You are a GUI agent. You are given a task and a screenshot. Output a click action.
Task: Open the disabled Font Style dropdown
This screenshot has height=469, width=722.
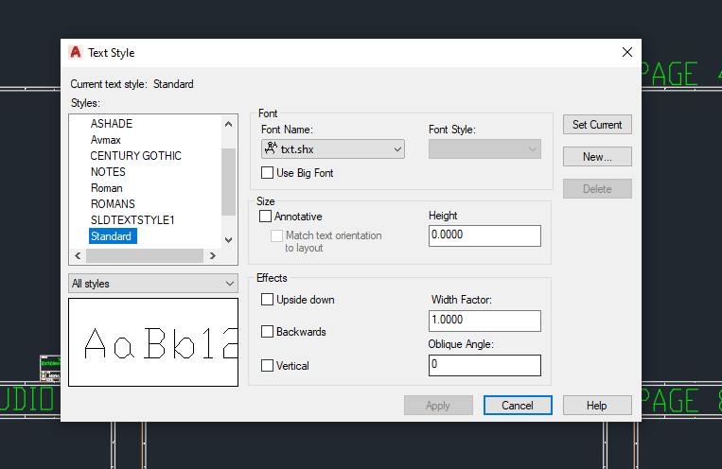[484, 149]
